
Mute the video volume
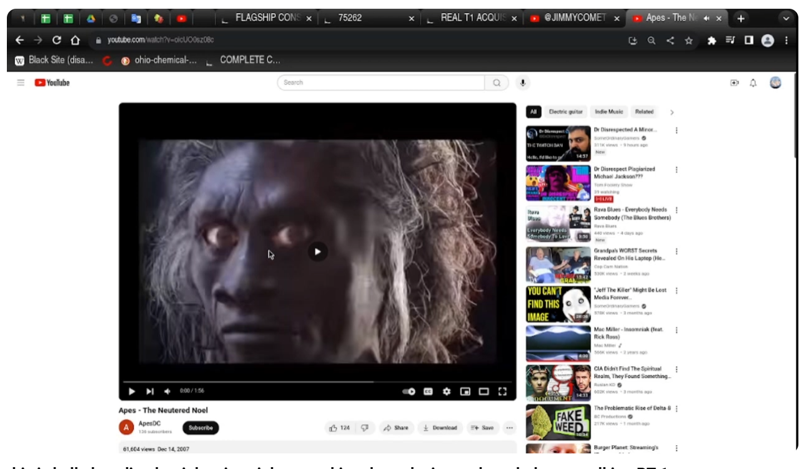pyautogui.click(x=167, y=391)
